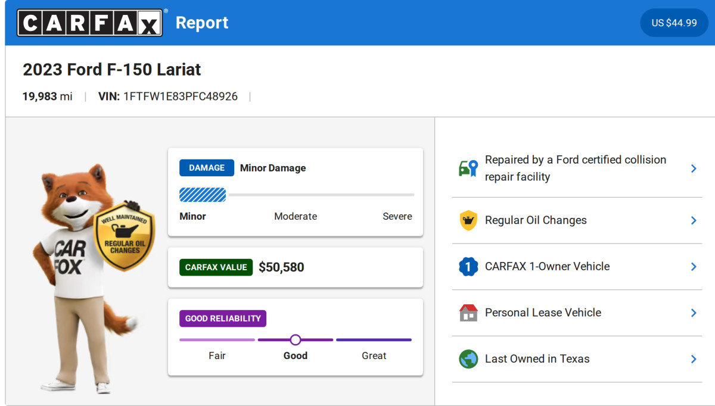The height and width of the screenshot is (406, 715).
Task: Click the Regular Oil Changes shield icon
Action: 468,220
